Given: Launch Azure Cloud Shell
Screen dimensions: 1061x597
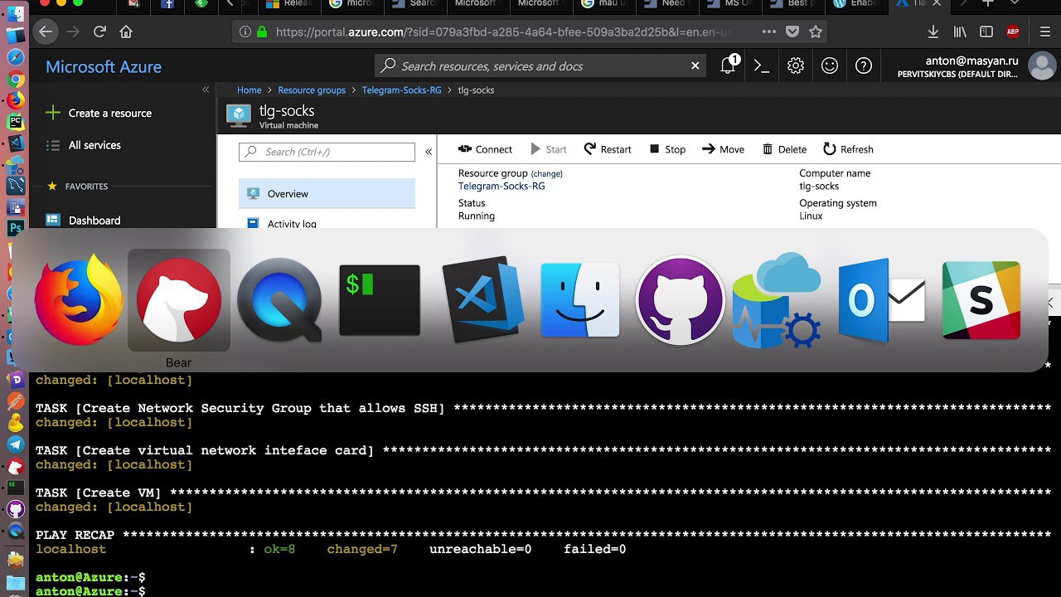Looking at the screenshot, I should [x=762, y=66].
